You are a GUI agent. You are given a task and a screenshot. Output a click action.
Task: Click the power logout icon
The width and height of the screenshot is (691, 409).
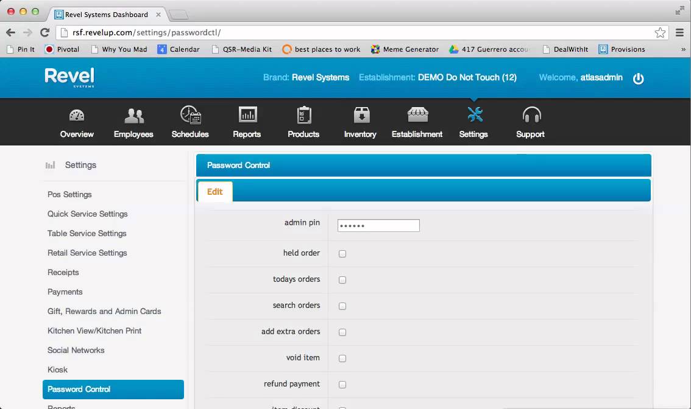pos(638,79)
